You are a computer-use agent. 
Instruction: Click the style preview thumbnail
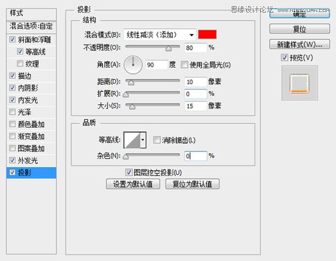(300, 83)
